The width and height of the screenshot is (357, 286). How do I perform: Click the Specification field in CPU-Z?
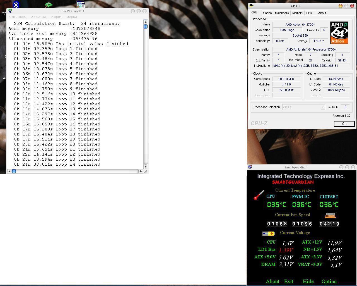(x=311, y=49)
